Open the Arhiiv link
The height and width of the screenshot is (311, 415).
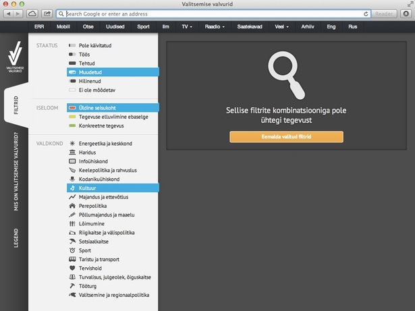308,28
